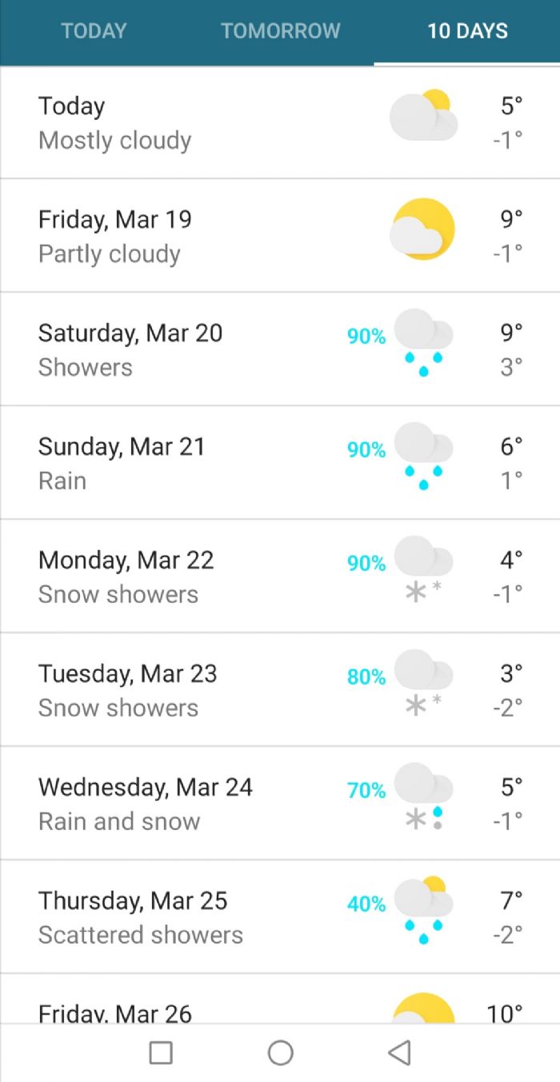Open the Monday, Mar 22 Snow showers entry

pyautogui.click(x=280, y=577)
